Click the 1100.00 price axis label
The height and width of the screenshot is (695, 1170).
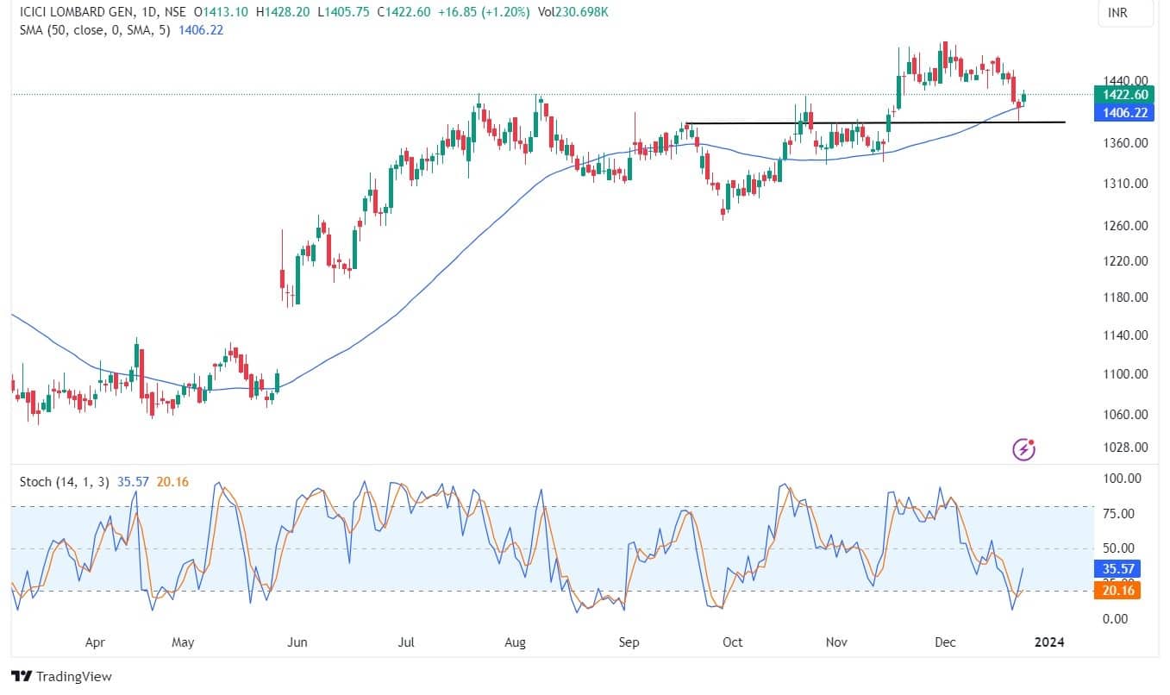1125,374
